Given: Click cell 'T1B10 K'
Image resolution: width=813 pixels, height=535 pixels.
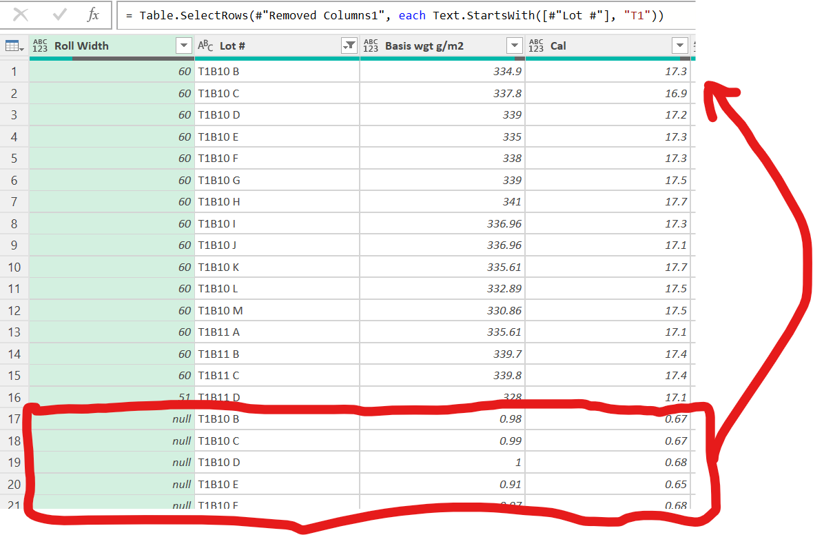Looking at the screenshot, I should (277, 267).
